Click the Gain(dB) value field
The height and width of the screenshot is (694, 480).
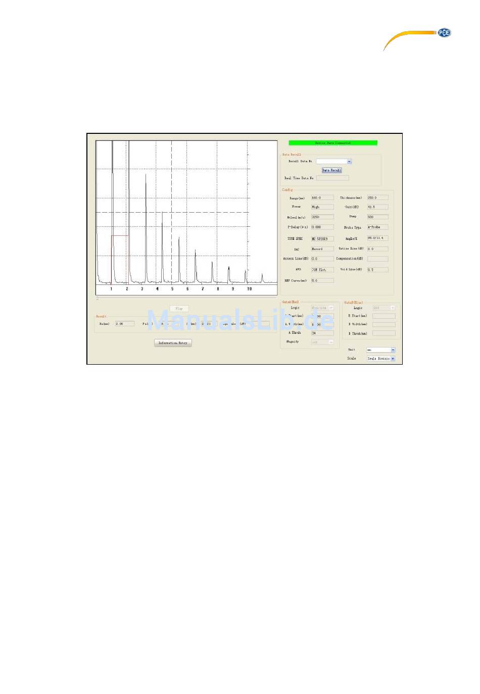tap(378, 207)
